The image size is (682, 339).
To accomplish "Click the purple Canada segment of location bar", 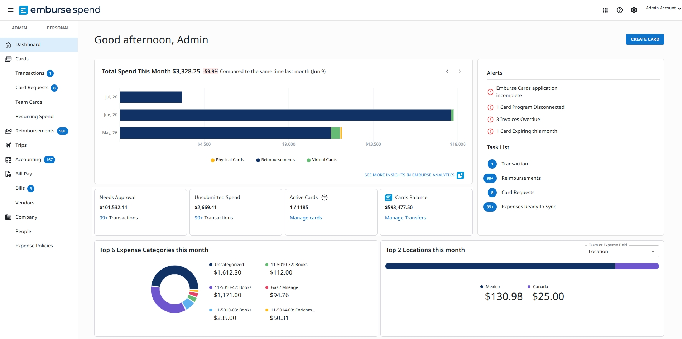I will coord(637,266).
